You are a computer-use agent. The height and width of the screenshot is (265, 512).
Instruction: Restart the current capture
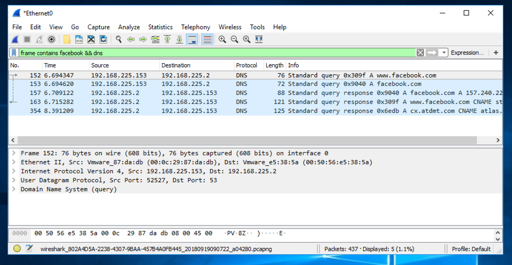[x=39, y=40]
